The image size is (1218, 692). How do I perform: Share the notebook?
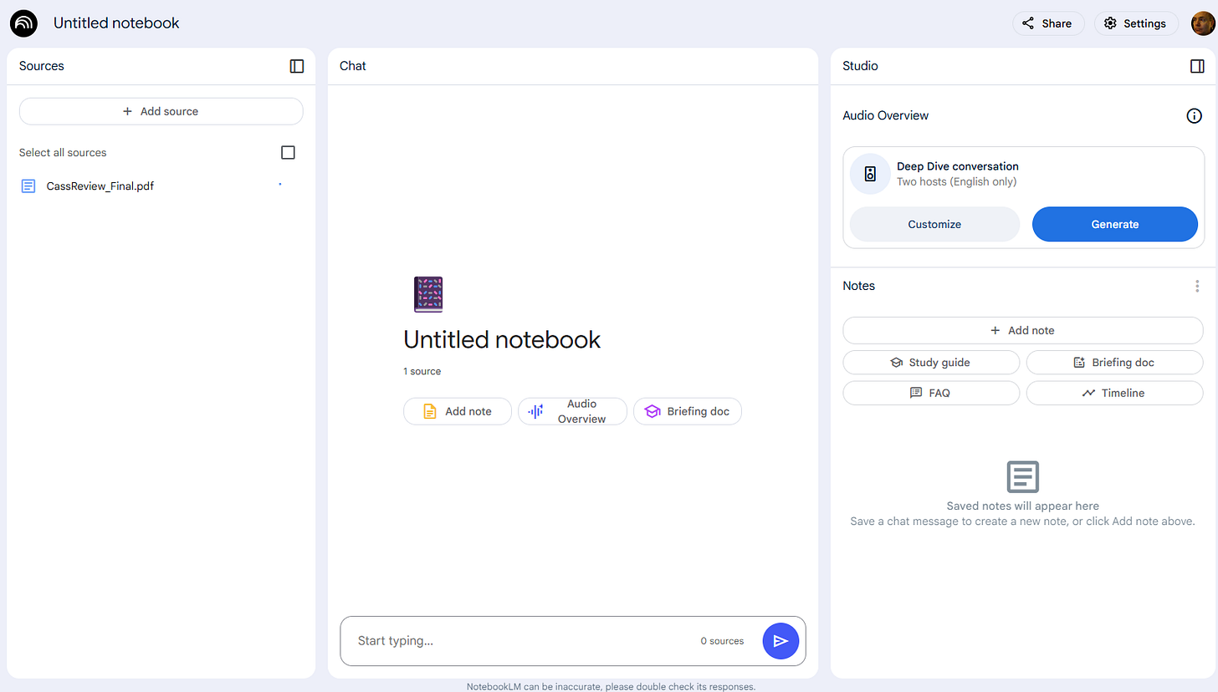tap(1048, 23)
